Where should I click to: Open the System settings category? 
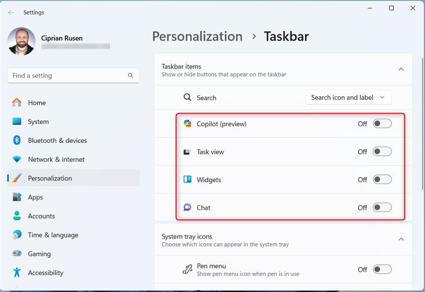pos(73,122)
